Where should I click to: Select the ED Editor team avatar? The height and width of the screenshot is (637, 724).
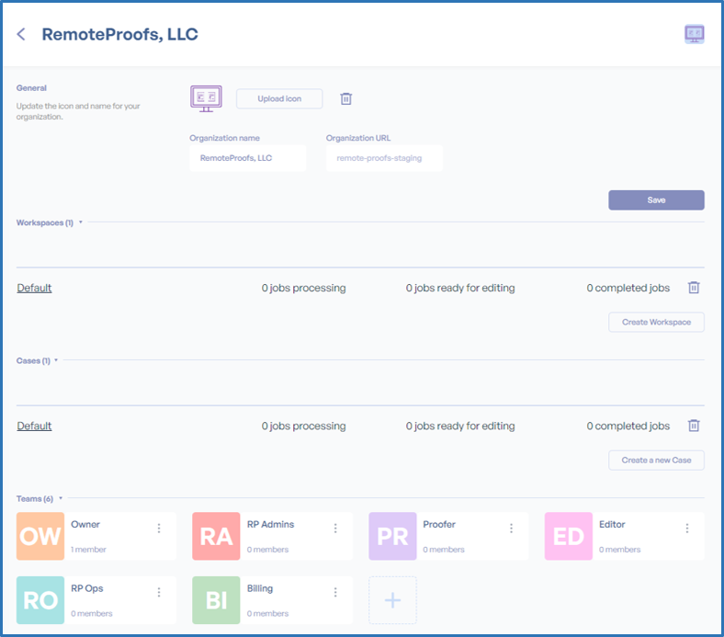point(569,536)
